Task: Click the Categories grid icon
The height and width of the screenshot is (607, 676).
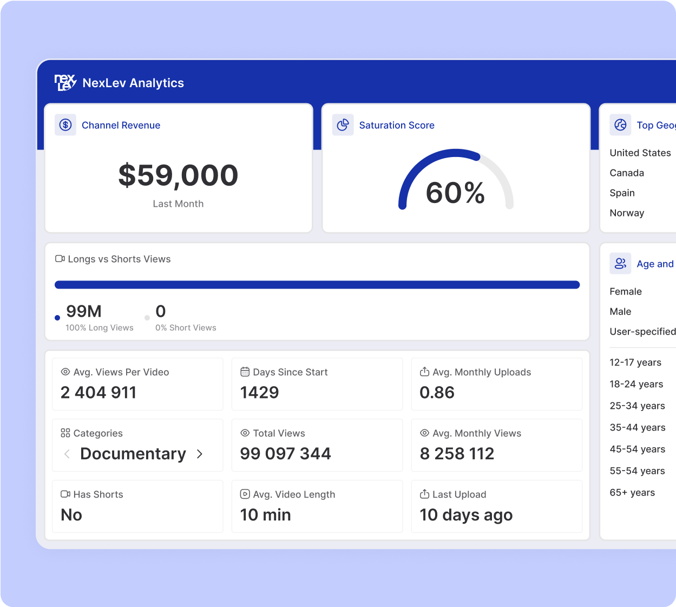Action: 64,433
